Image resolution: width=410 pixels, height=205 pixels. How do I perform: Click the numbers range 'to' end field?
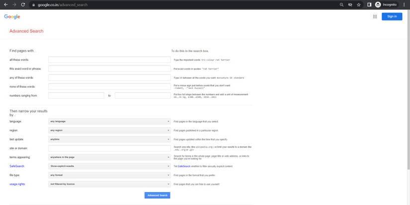(x=143, y=96)
